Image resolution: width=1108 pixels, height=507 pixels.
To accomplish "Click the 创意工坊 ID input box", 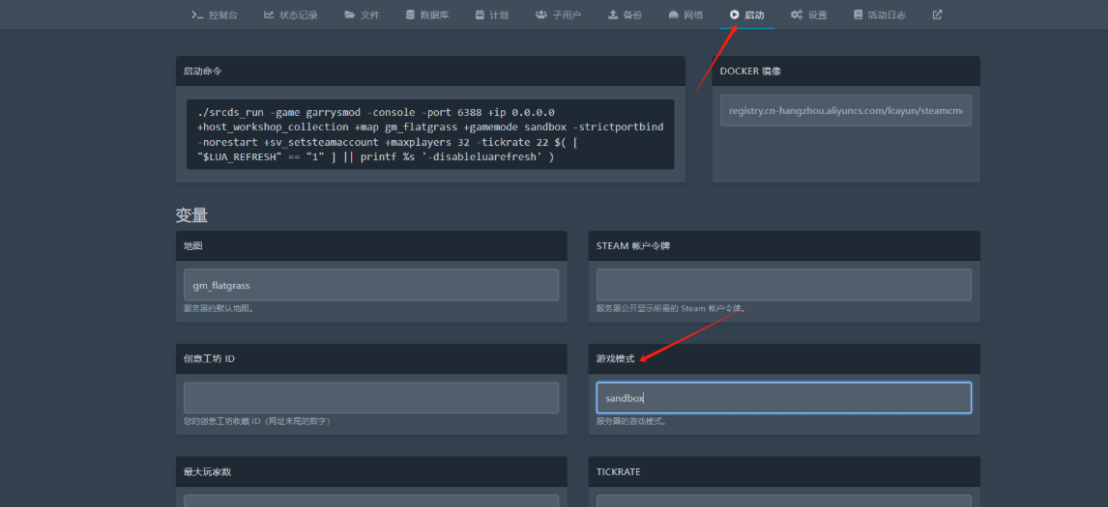I will pyautogui.click(x=371, y=398).
